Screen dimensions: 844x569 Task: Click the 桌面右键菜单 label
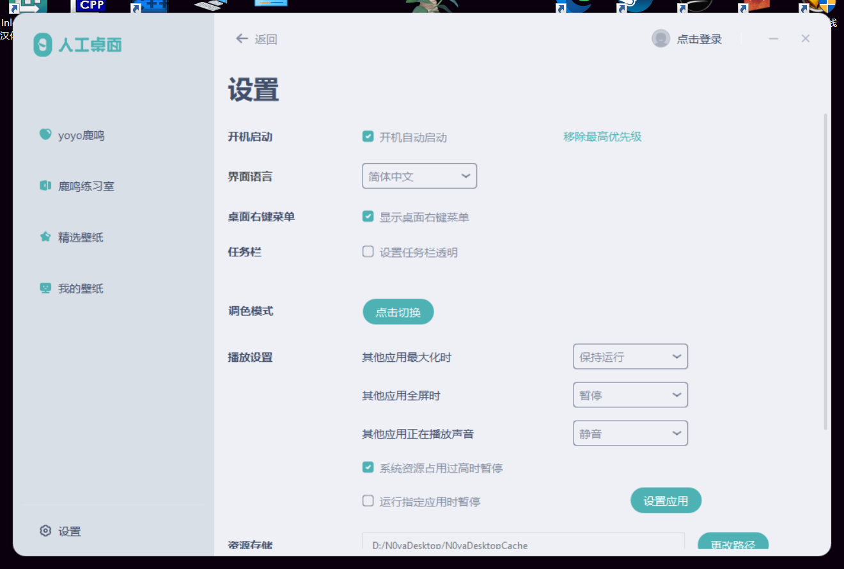click(x=262, y=217)
